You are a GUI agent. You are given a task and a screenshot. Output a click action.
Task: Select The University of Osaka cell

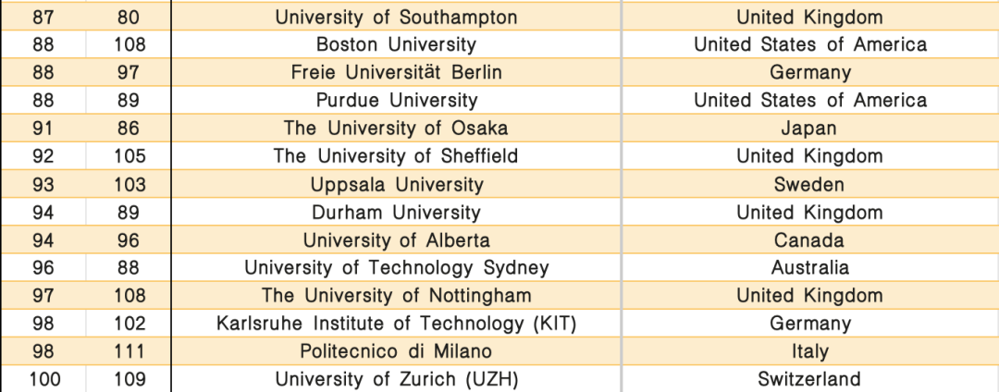pyautogui.click(x=396, y=129)
